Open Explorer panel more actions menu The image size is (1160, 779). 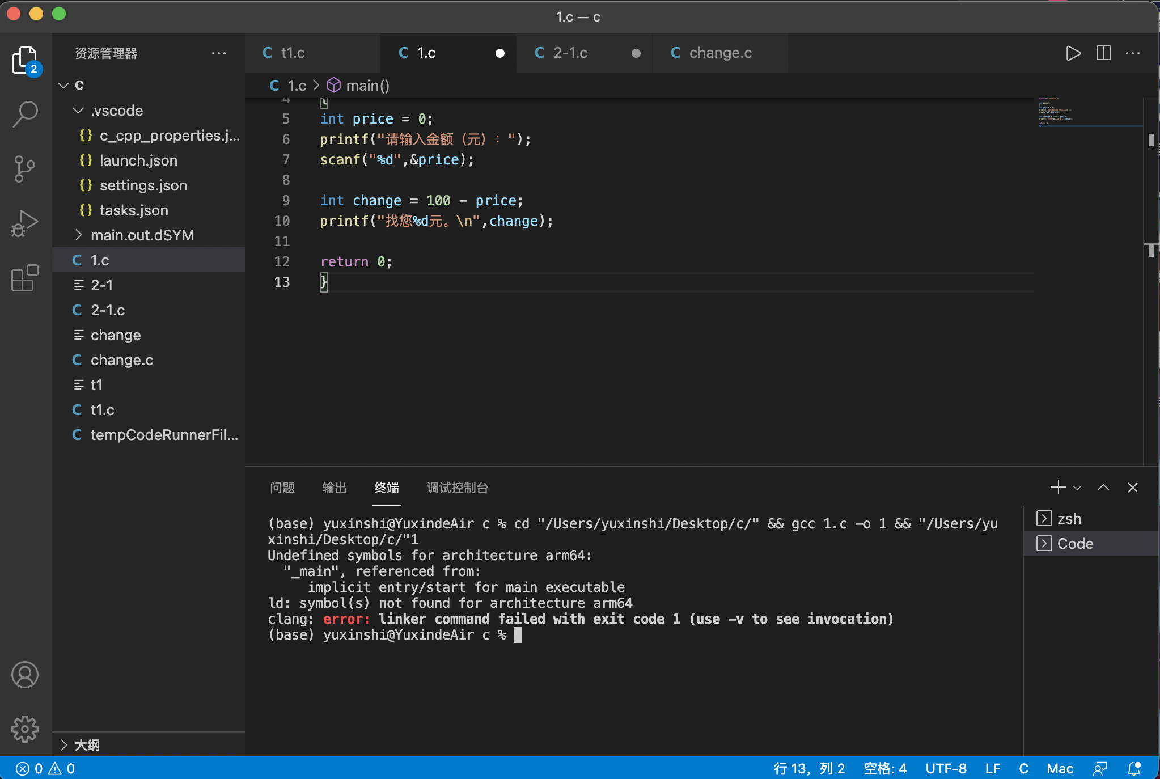[218, 53]
